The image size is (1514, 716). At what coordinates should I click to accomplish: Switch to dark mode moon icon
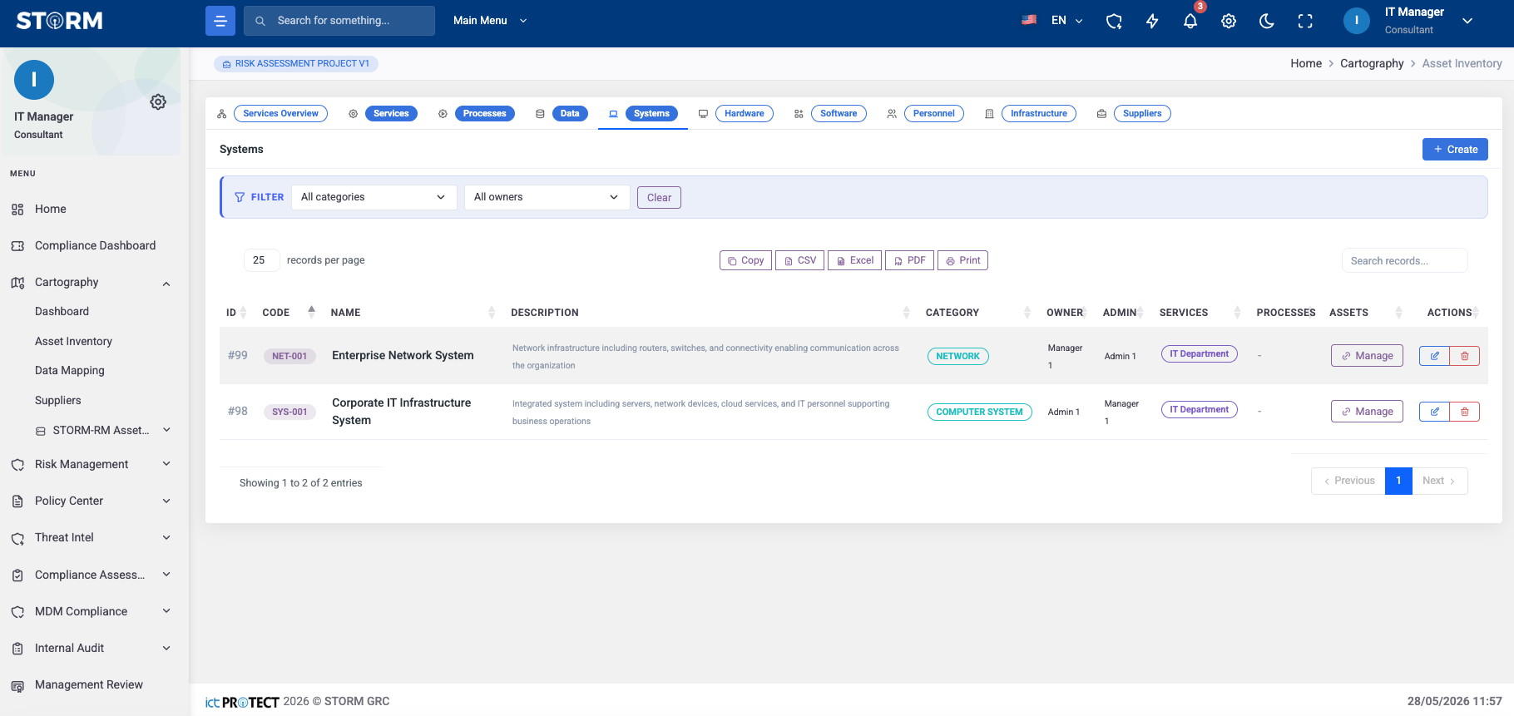tap(1267, 21)
